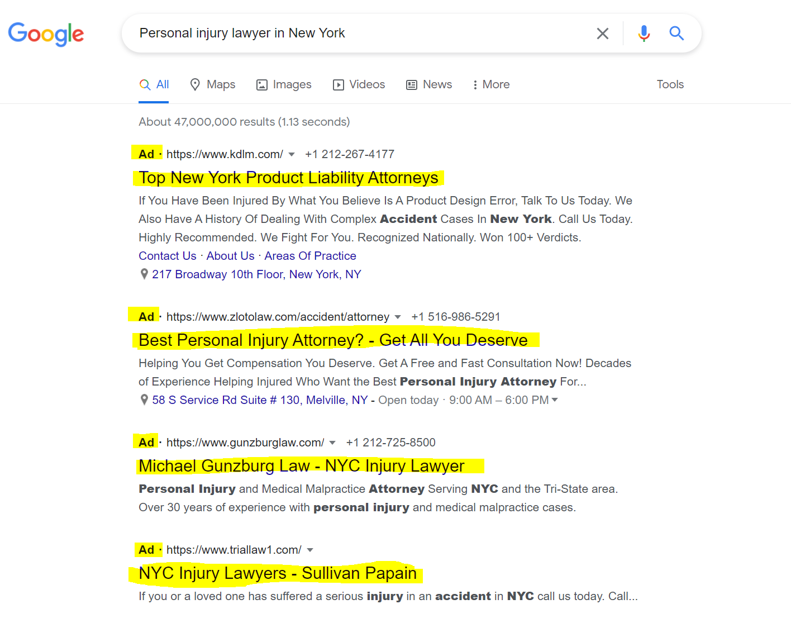Clear the search box with X icon

tap(603, 34)
